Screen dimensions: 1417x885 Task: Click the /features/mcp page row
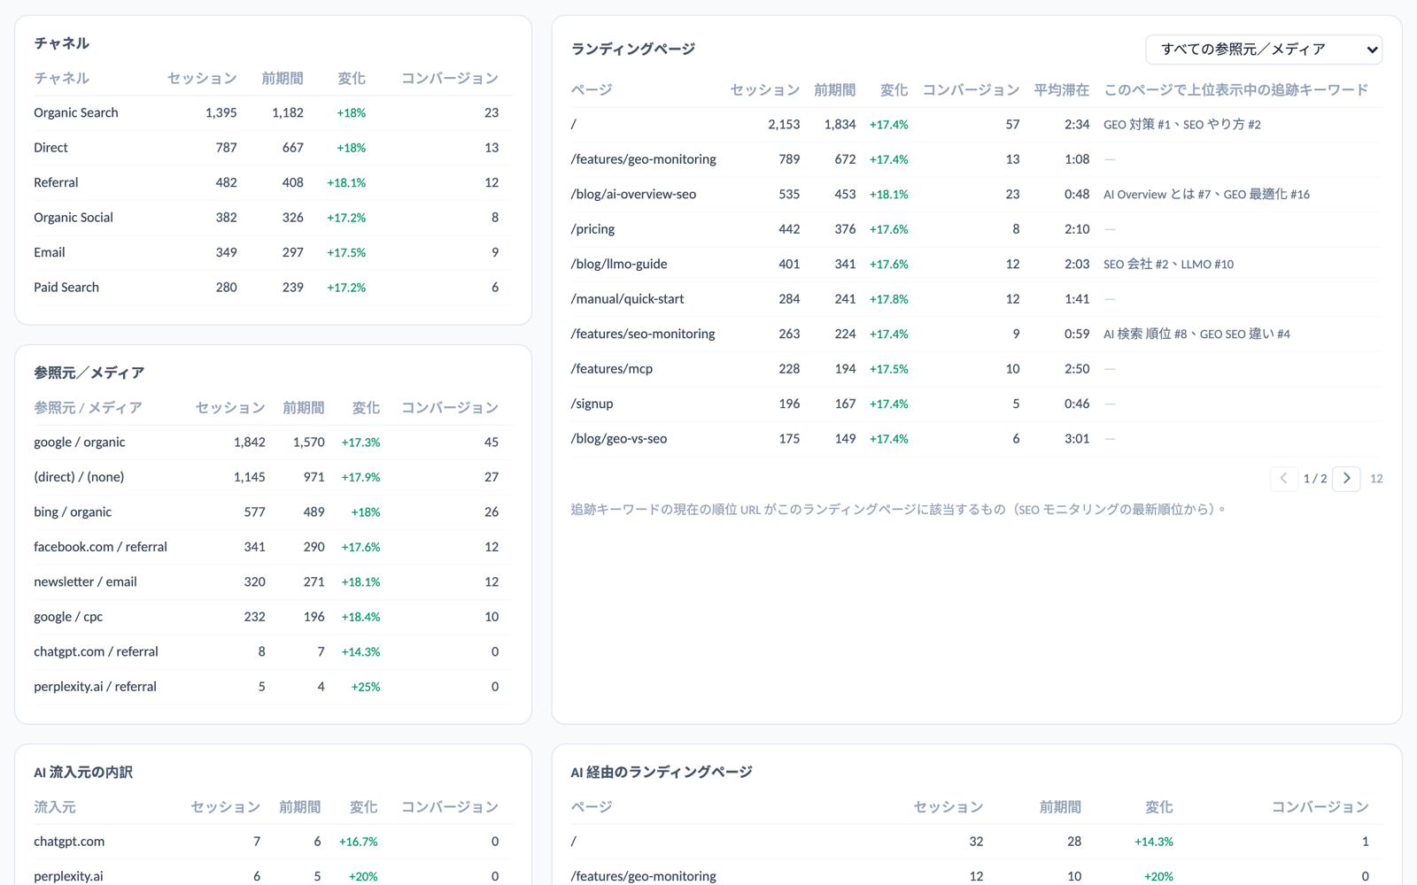(976, 369)
